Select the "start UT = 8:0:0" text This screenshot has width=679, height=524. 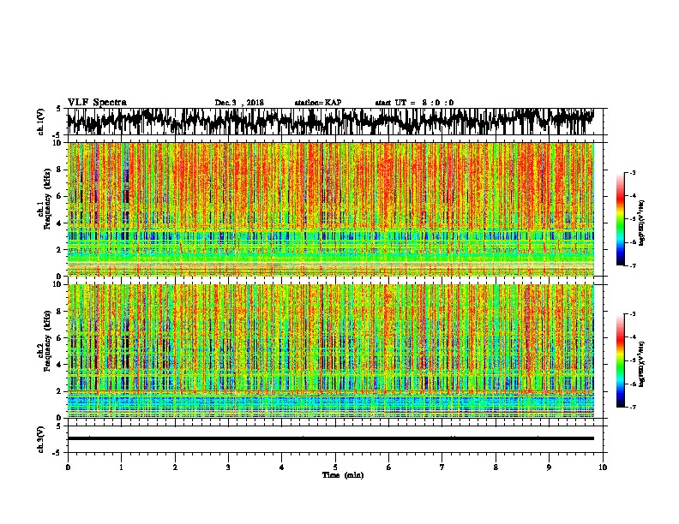pyautogui.click(x=414, y=103)
